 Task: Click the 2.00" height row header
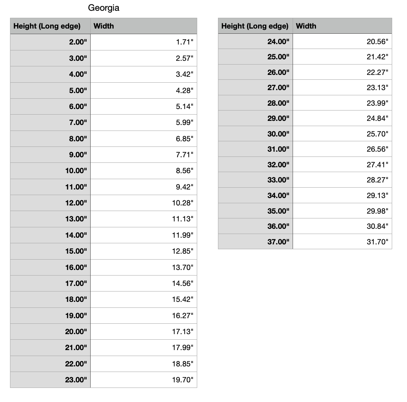[78, 42]
